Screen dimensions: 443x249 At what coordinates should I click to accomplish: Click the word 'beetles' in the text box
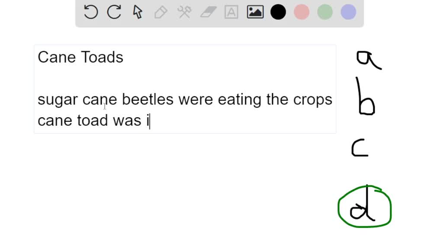click(x=148, y=100)
